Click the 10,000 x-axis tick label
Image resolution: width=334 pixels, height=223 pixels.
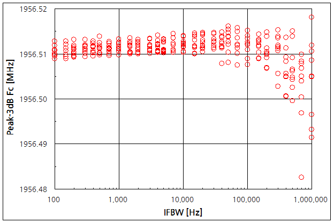click(183, 199)
